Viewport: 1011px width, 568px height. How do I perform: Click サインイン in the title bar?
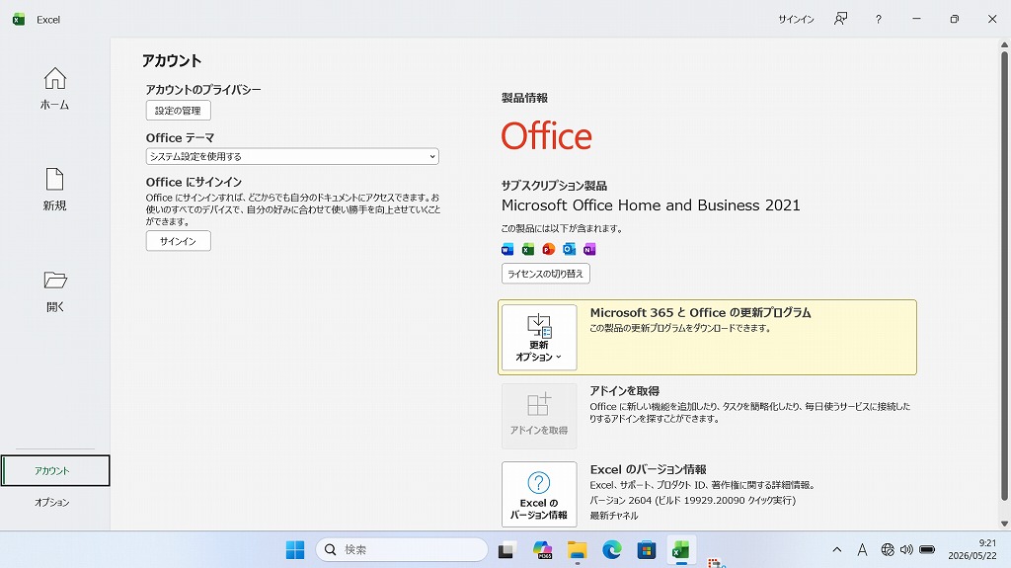point(797,20)
